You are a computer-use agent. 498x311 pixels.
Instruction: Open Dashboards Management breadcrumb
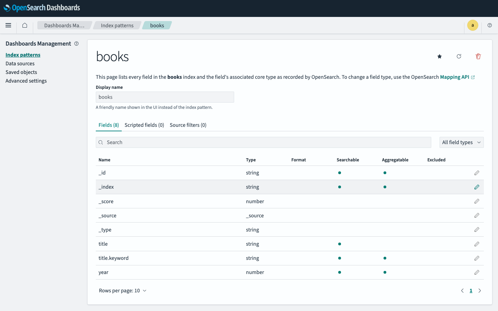64,25
